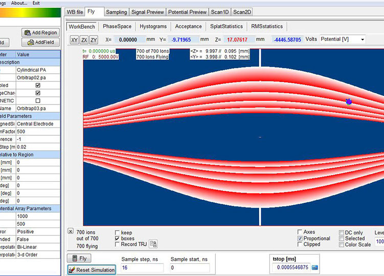Enable the keep checkbox
This screenshot has height=276, width=384.
coord(118,233)
